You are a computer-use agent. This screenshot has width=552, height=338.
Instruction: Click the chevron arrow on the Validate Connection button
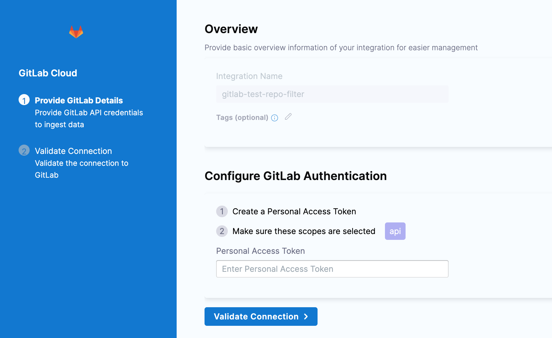pyautogui.click(x=306, y=317)
